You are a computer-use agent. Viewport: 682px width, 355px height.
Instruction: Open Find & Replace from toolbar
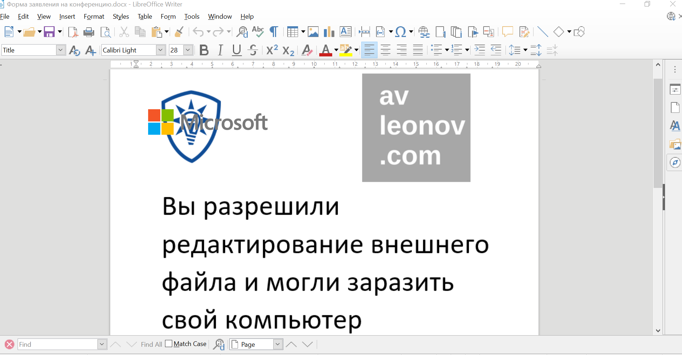242,32
